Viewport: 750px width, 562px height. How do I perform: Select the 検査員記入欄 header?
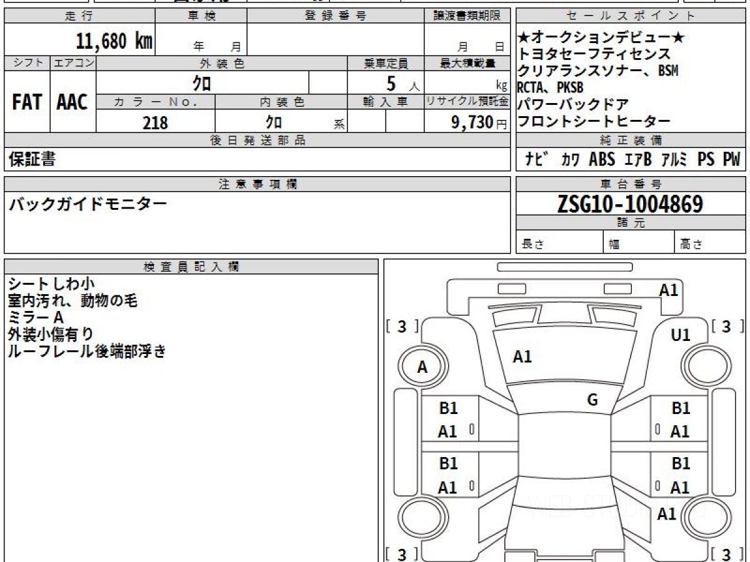coord(191,266)
